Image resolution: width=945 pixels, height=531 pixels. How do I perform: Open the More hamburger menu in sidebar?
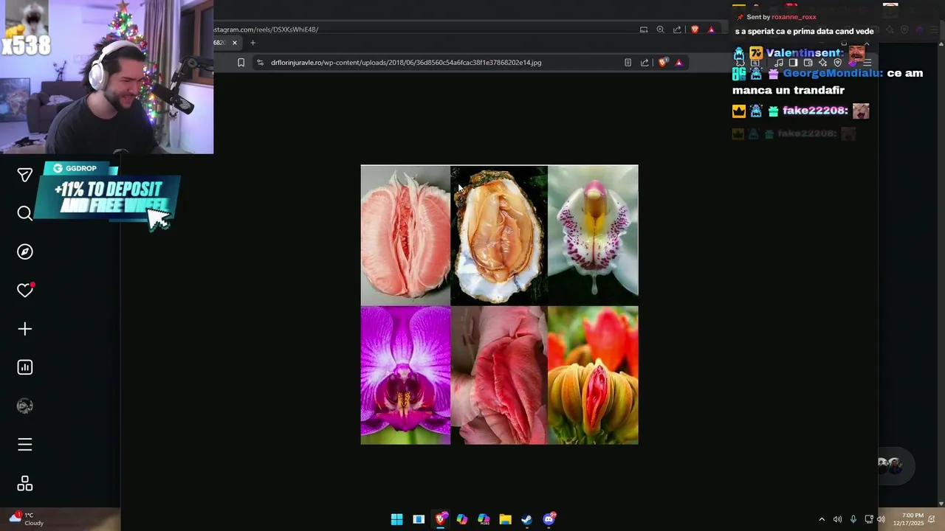pyautogui.click(x=25, y=445)
